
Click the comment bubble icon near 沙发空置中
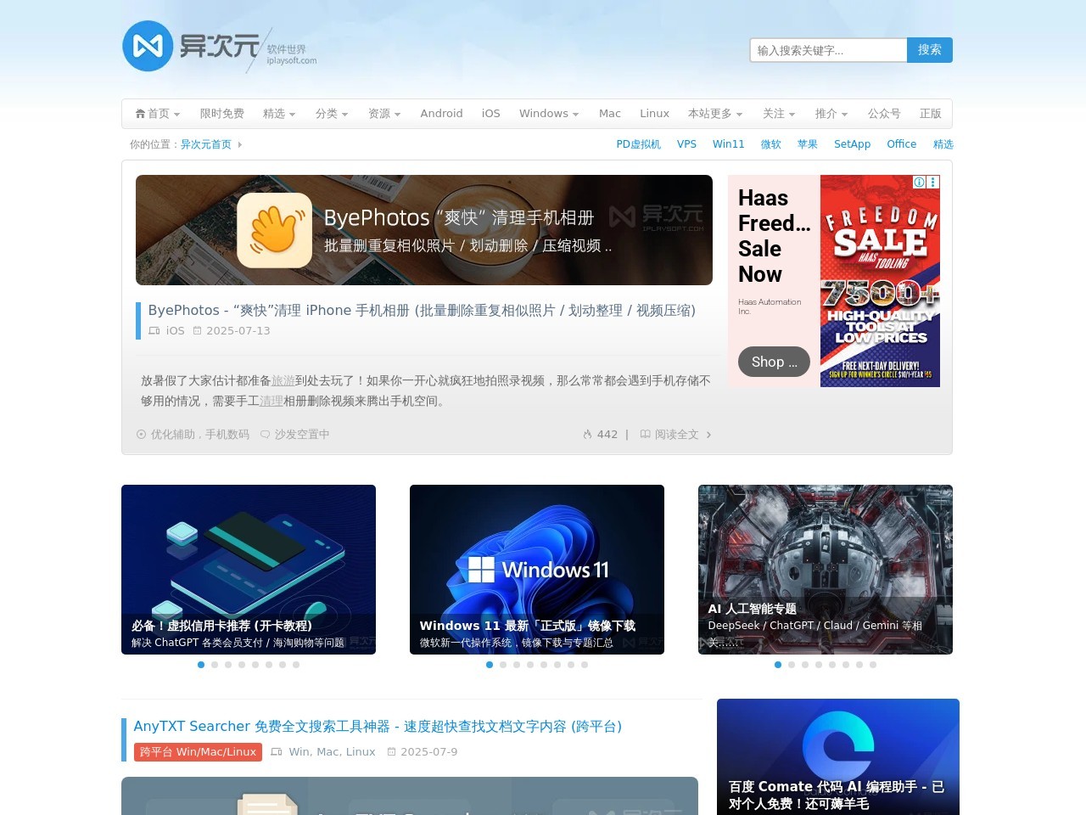266,434
